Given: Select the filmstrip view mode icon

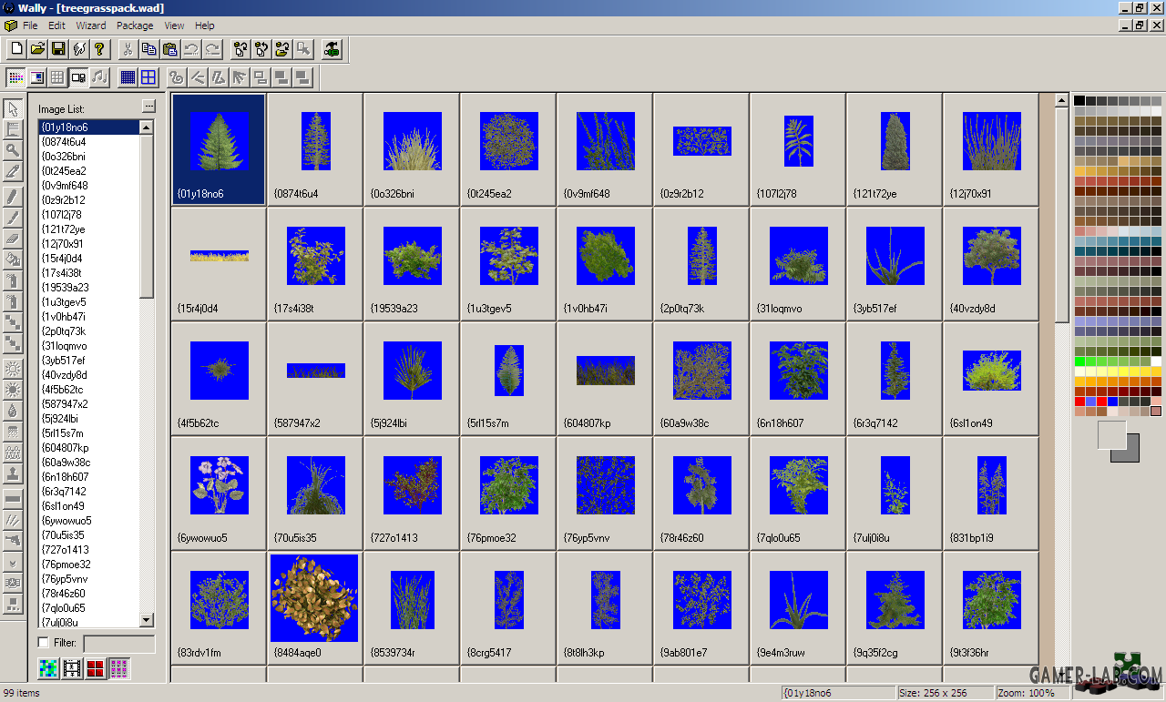Looking at the screenshot, I should (72, 669).
